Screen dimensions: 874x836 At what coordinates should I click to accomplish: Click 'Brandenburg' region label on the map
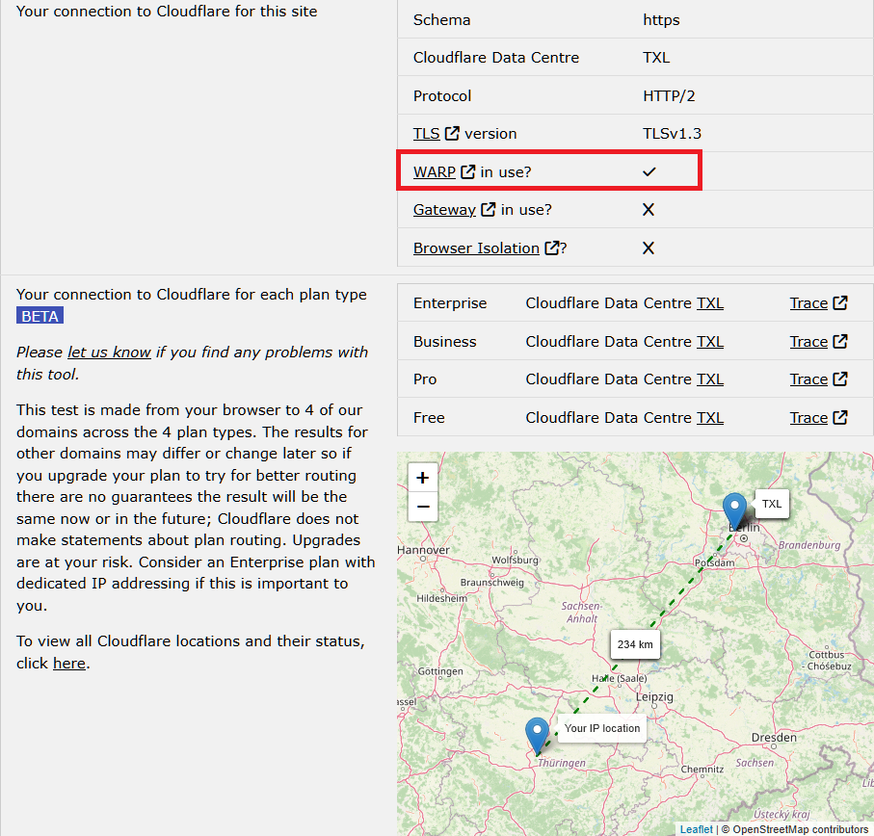(x=808, y=545)
